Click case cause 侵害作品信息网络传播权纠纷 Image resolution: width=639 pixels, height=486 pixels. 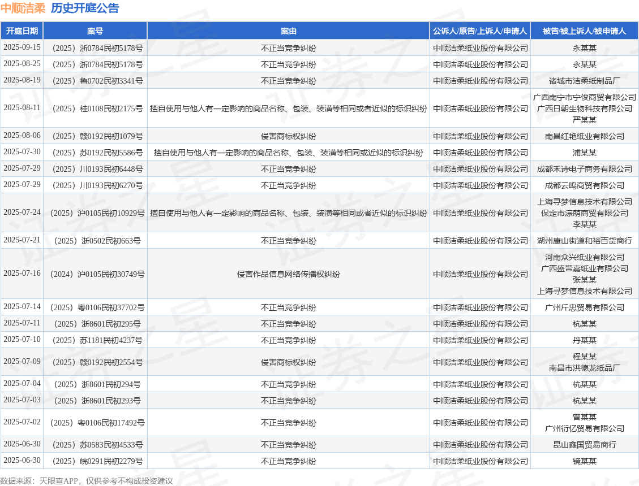point(289,274)
